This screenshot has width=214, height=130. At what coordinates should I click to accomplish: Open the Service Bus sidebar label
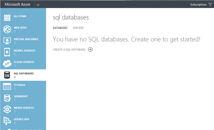(x=21, y=119)
